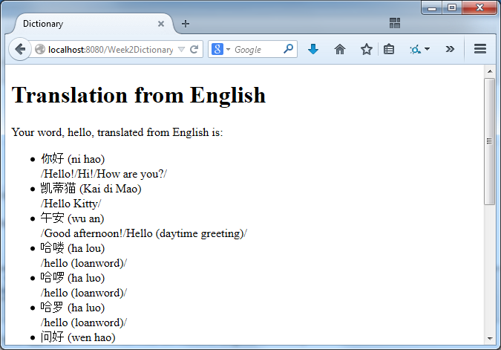This screenshot has height=350, width=501.
Task: Click the scrollbar down arrow
Action: [x=489, y=337]
